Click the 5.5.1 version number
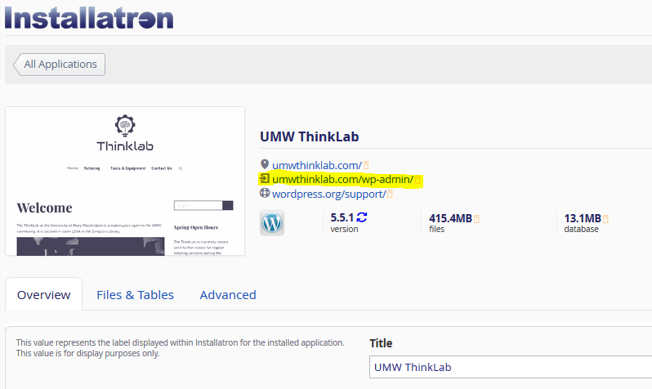The image size is (652, 389). pyautogui.click(x=342, y=217)
